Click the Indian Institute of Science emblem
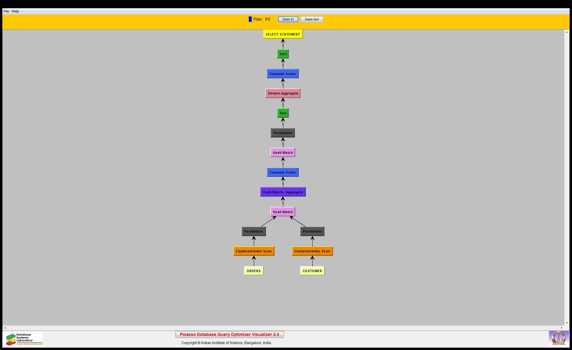The width and height of the screenshot is (572, 350). point(558,338)
